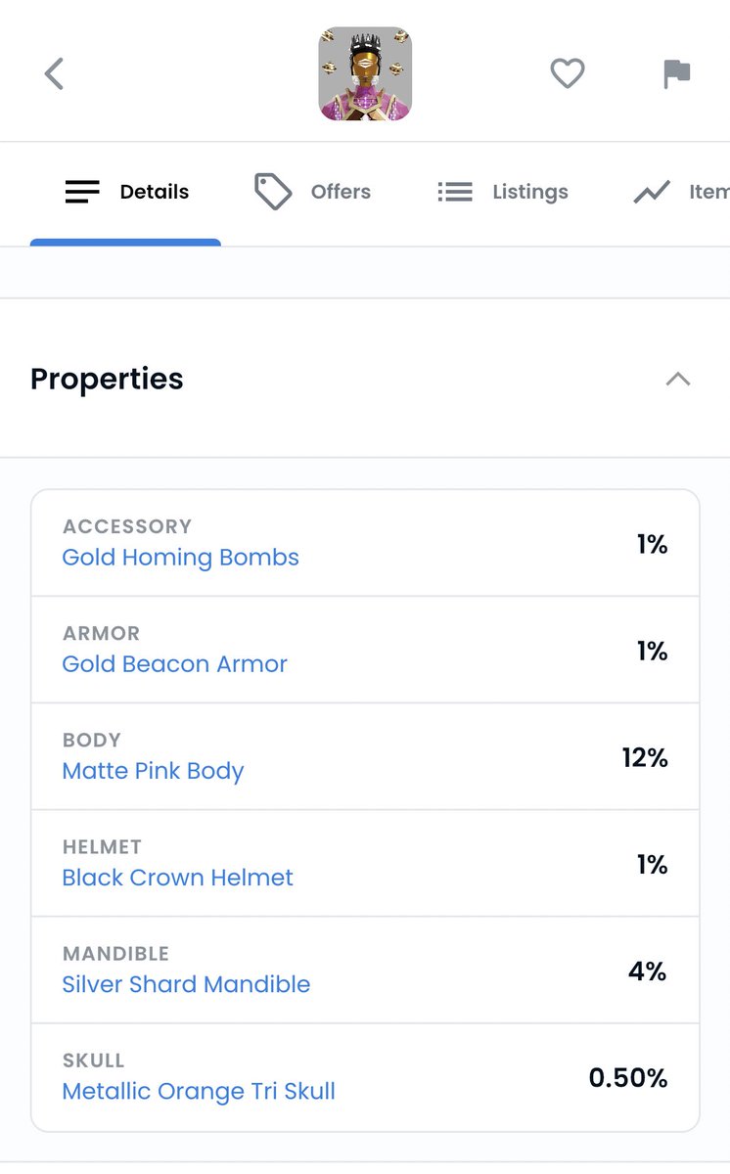Open the Gold Homing Bombs accessory link
This screenshot has height=1174, width=730.
(x=181, y=558)
